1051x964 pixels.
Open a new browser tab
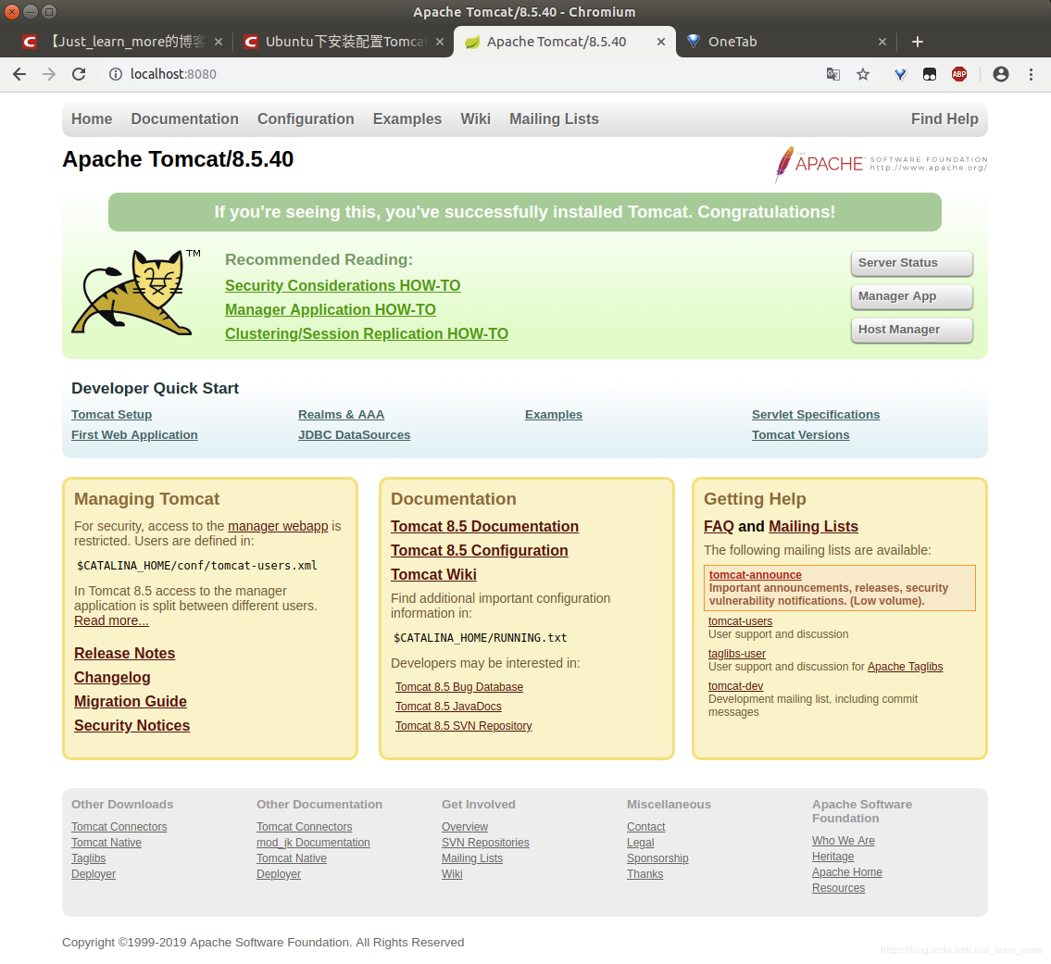click(918, 42)
